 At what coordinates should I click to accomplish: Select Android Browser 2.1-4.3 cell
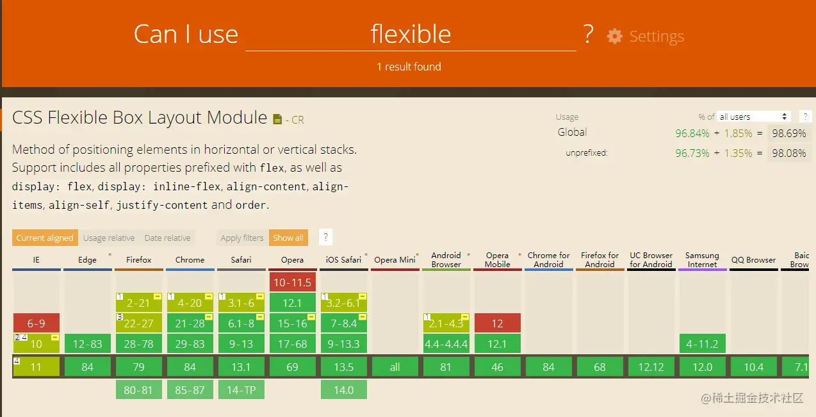coord(446,323)
